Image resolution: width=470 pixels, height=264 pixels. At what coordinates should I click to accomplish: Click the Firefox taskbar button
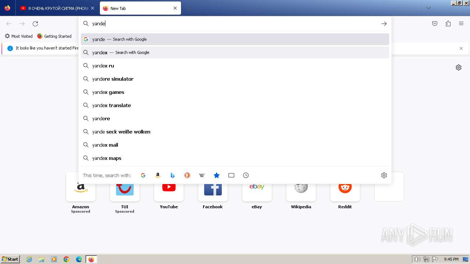[91, 259]
